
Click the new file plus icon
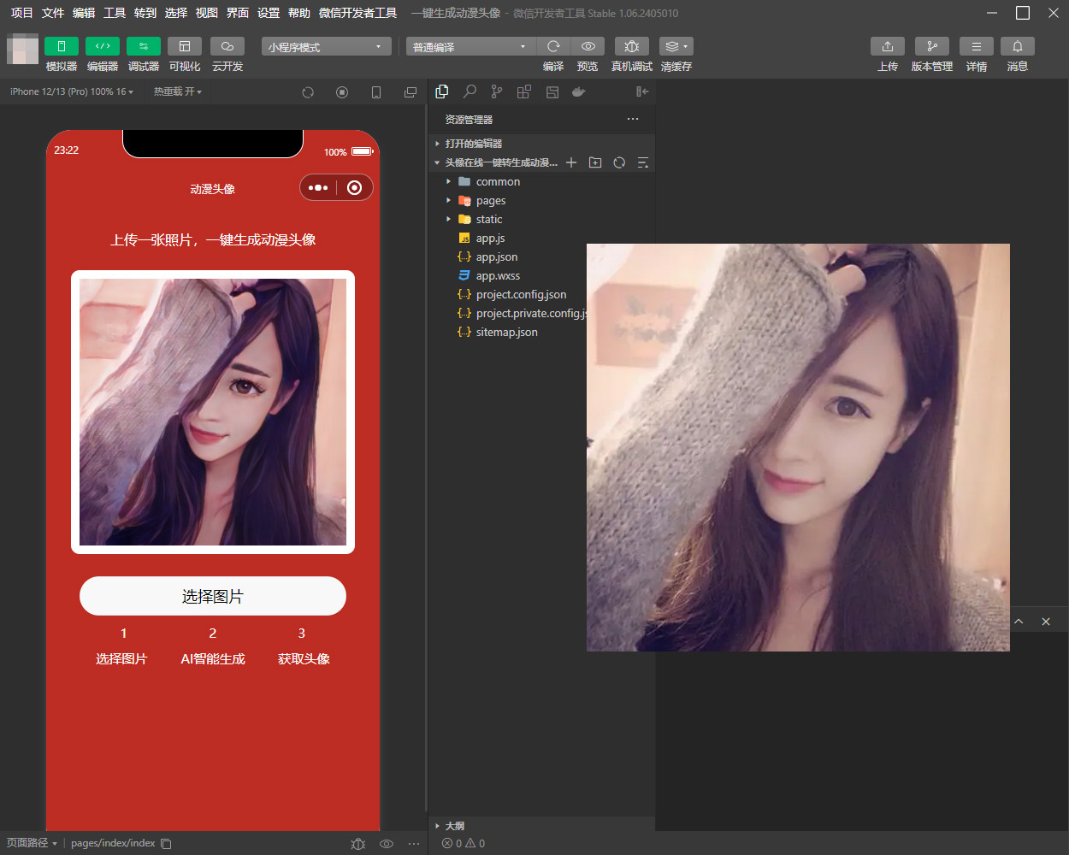coord(571,162)
